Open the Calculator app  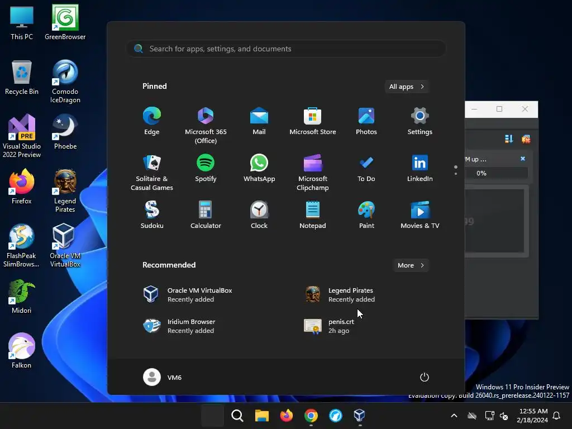tap(206, 215)
